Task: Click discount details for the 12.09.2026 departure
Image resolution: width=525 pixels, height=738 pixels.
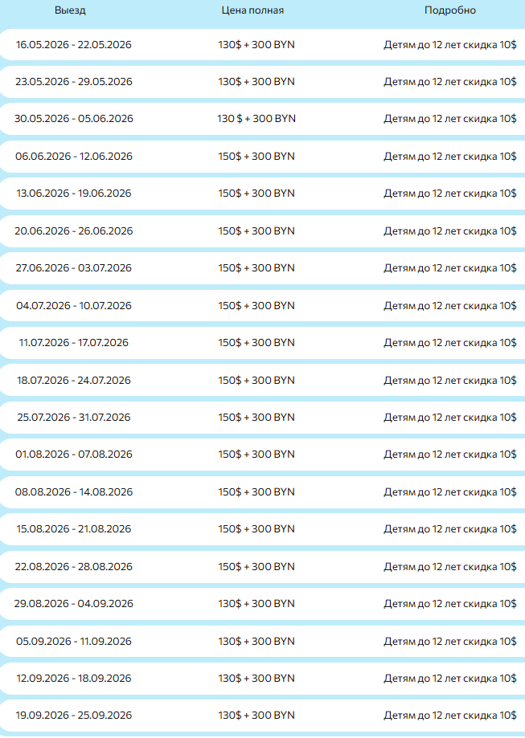Action: point(449,679)
